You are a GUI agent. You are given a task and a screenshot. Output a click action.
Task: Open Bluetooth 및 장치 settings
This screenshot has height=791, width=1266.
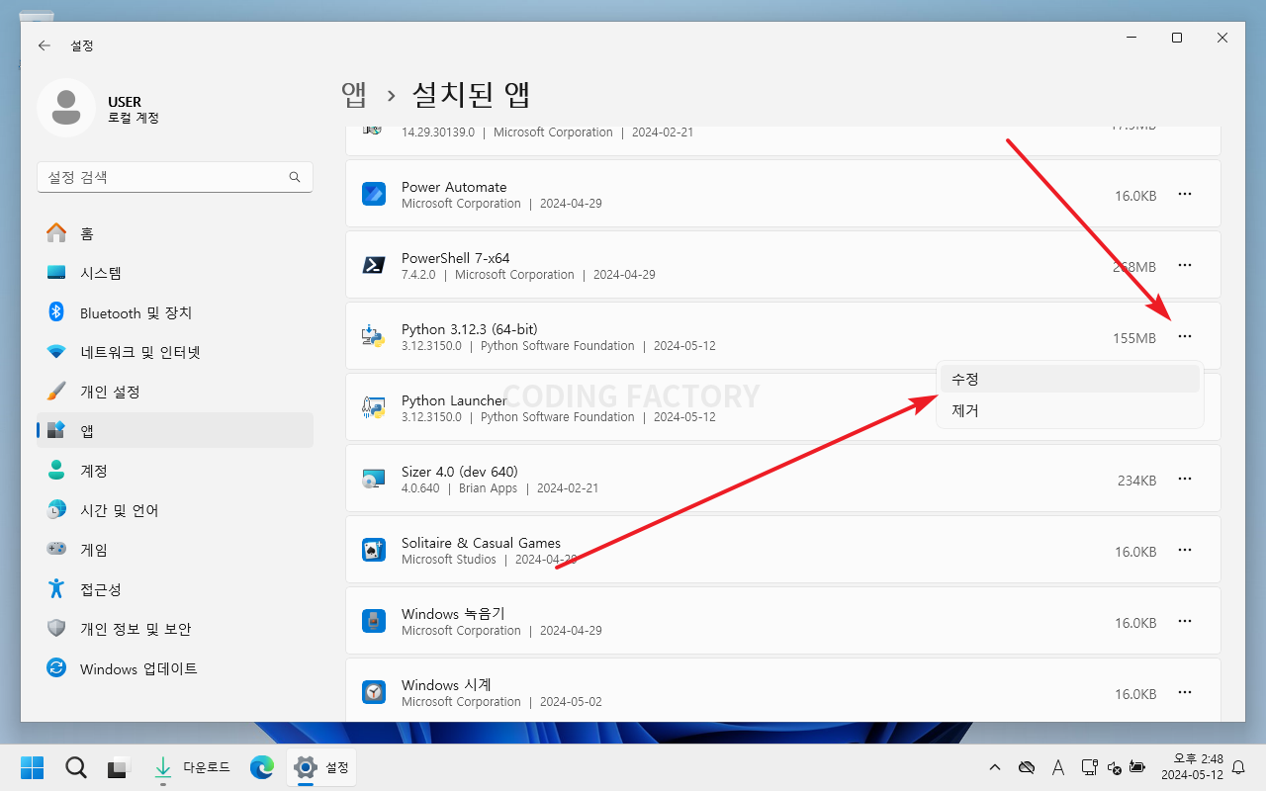click(136, 312)
